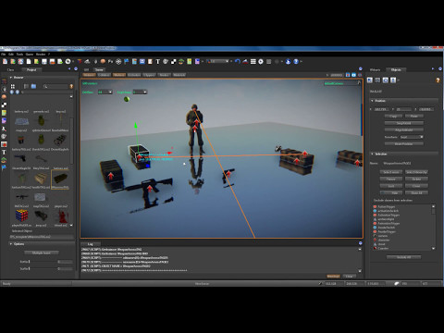
Task: Click the film reel wheel toolbar icon
Action: pyautogui.click(x=118, y=62)
